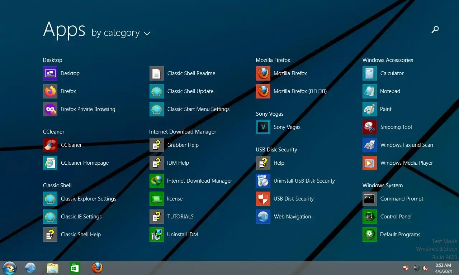This screenshot has height=275, width=459.
Task: Click the 'Windows Accessories' group header
Action: [x=388, y=60]
